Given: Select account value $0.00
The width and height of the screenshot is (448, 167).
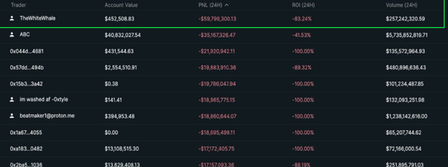Looking at the screenshot, I should (x=111, y=132).
